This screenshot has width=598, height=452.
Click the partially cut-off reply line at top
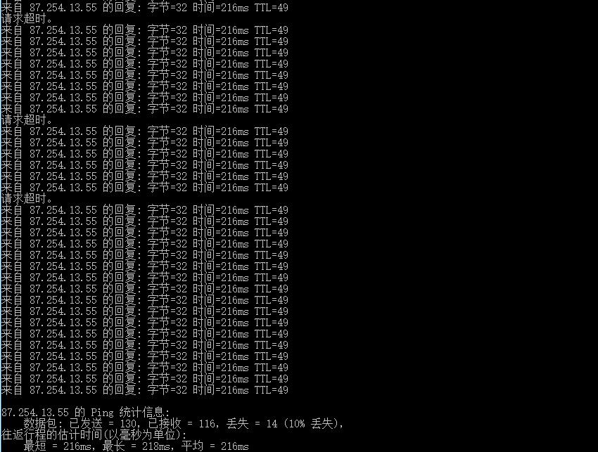click(x=144, y=7)
